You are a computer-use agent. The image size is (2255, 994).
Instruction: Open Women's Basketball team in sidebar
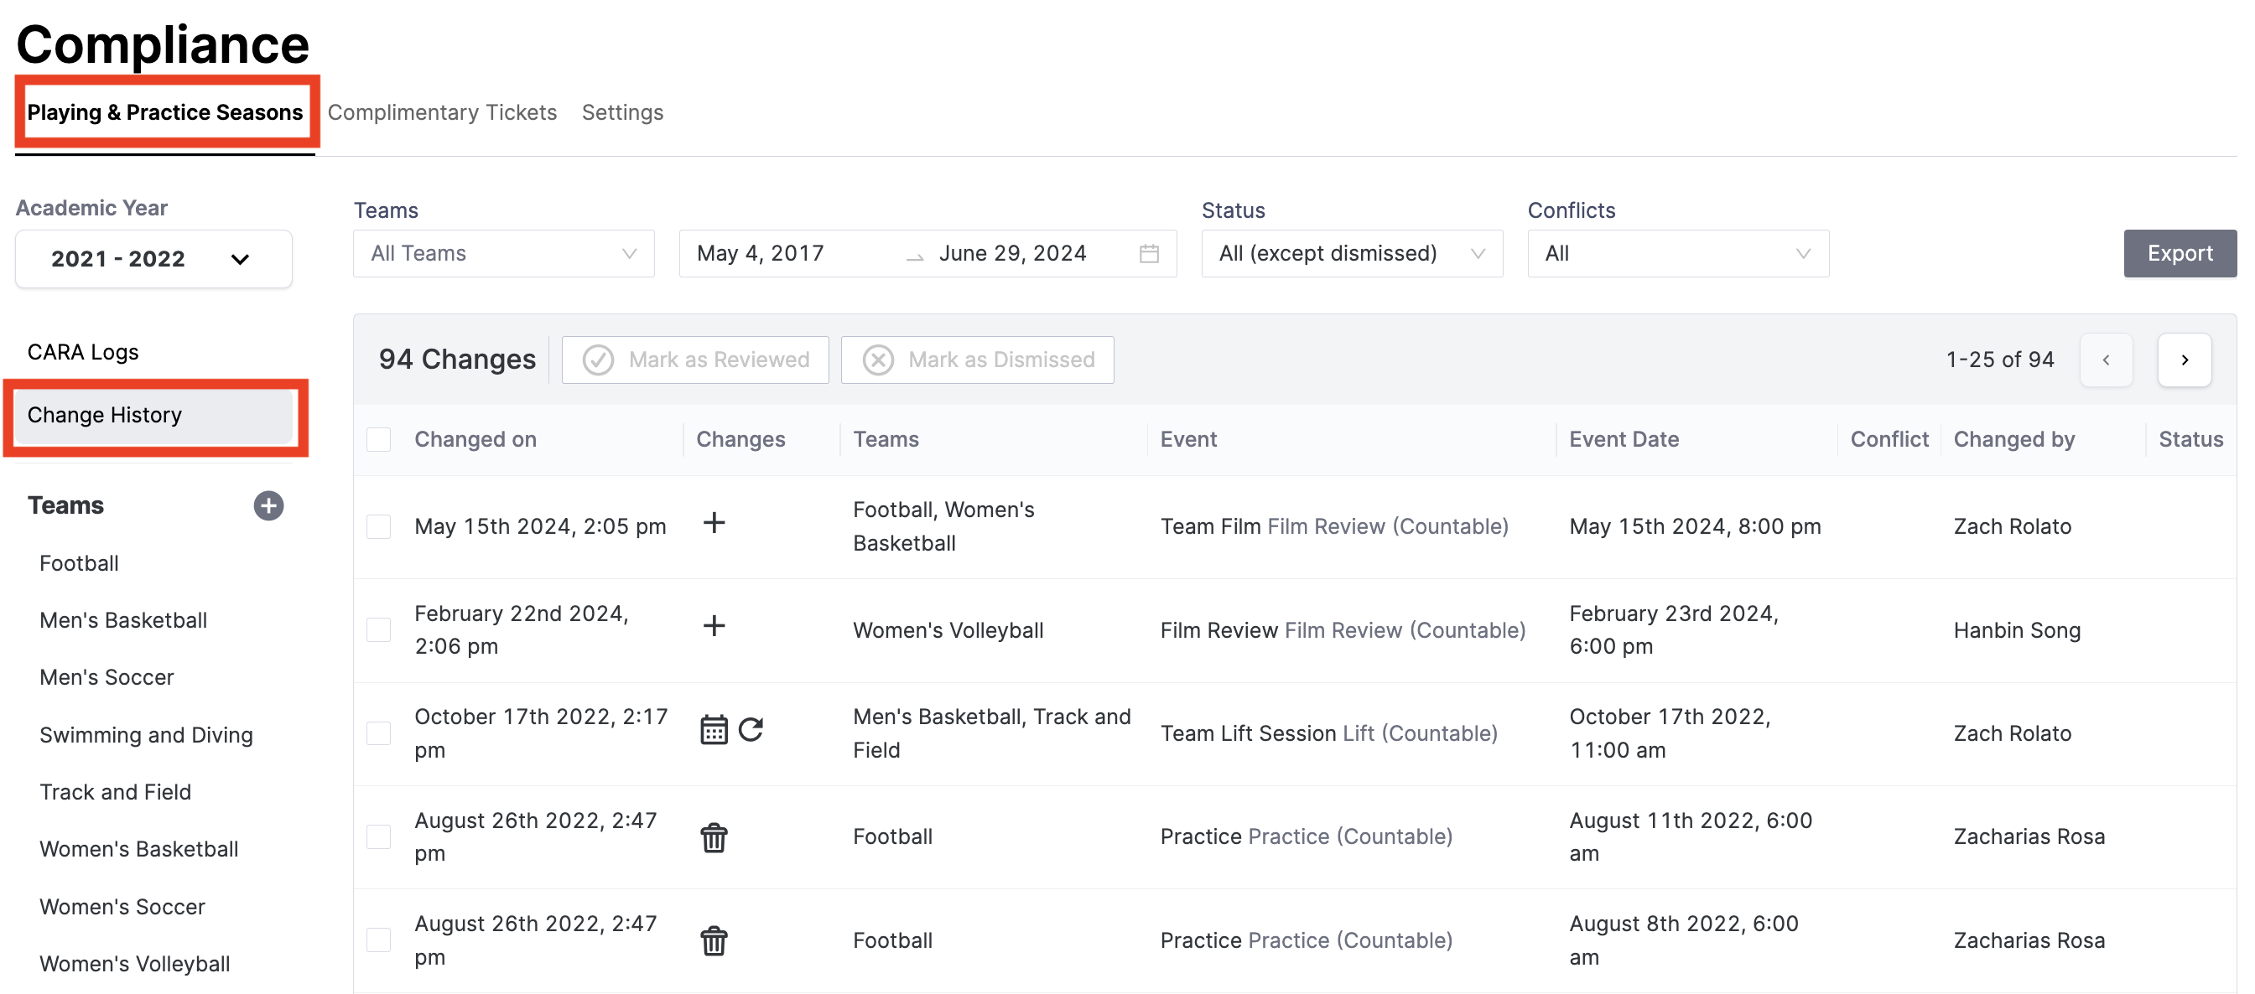[139, 849]
